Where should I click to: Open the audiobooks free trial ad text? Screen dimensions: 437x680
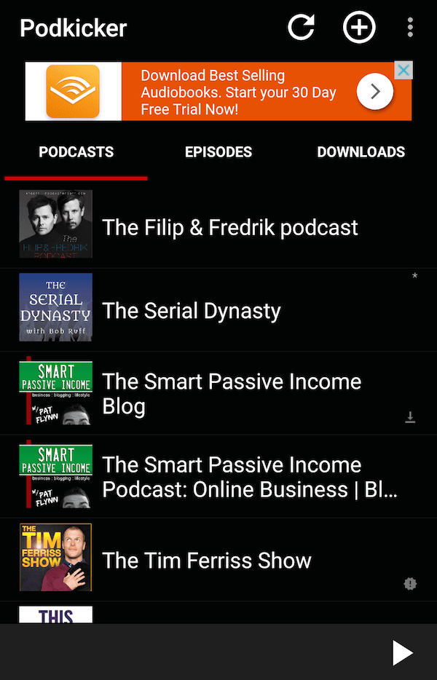click(238, 92)
